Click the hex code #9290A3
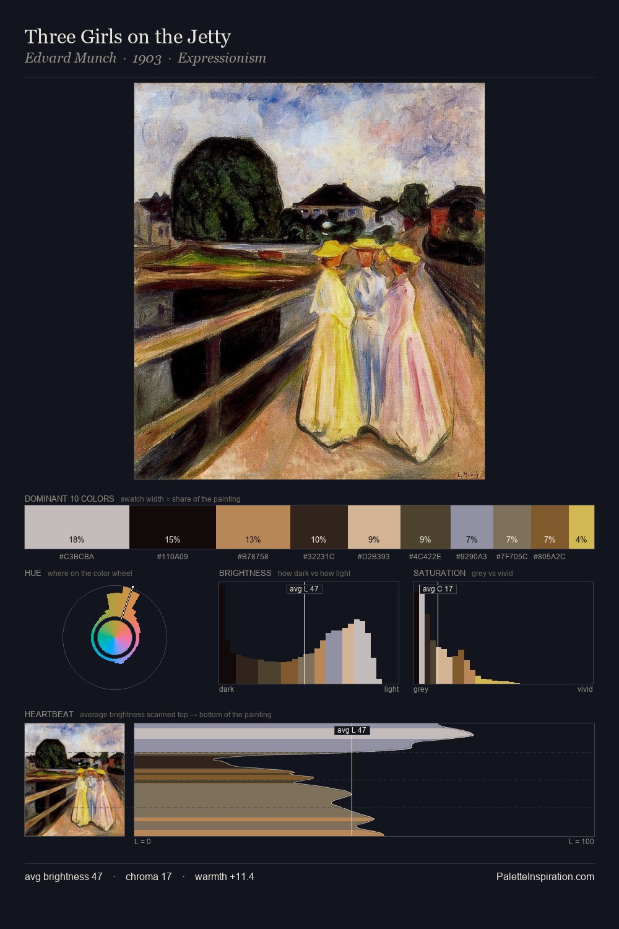 click(x=472, y=556)
